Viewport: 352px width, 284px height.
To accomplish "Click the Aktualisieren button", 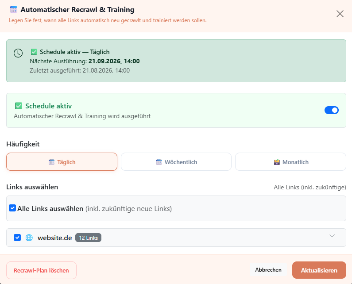I will (x=319, y=270).
